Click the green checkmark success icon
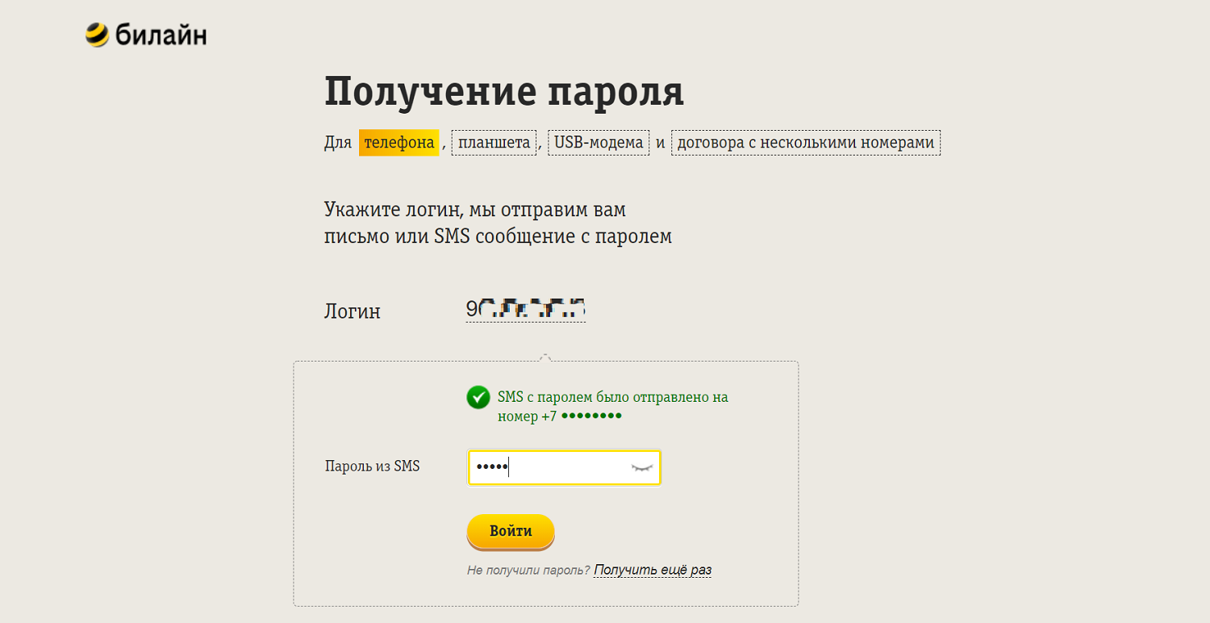 tap(478, 397)
